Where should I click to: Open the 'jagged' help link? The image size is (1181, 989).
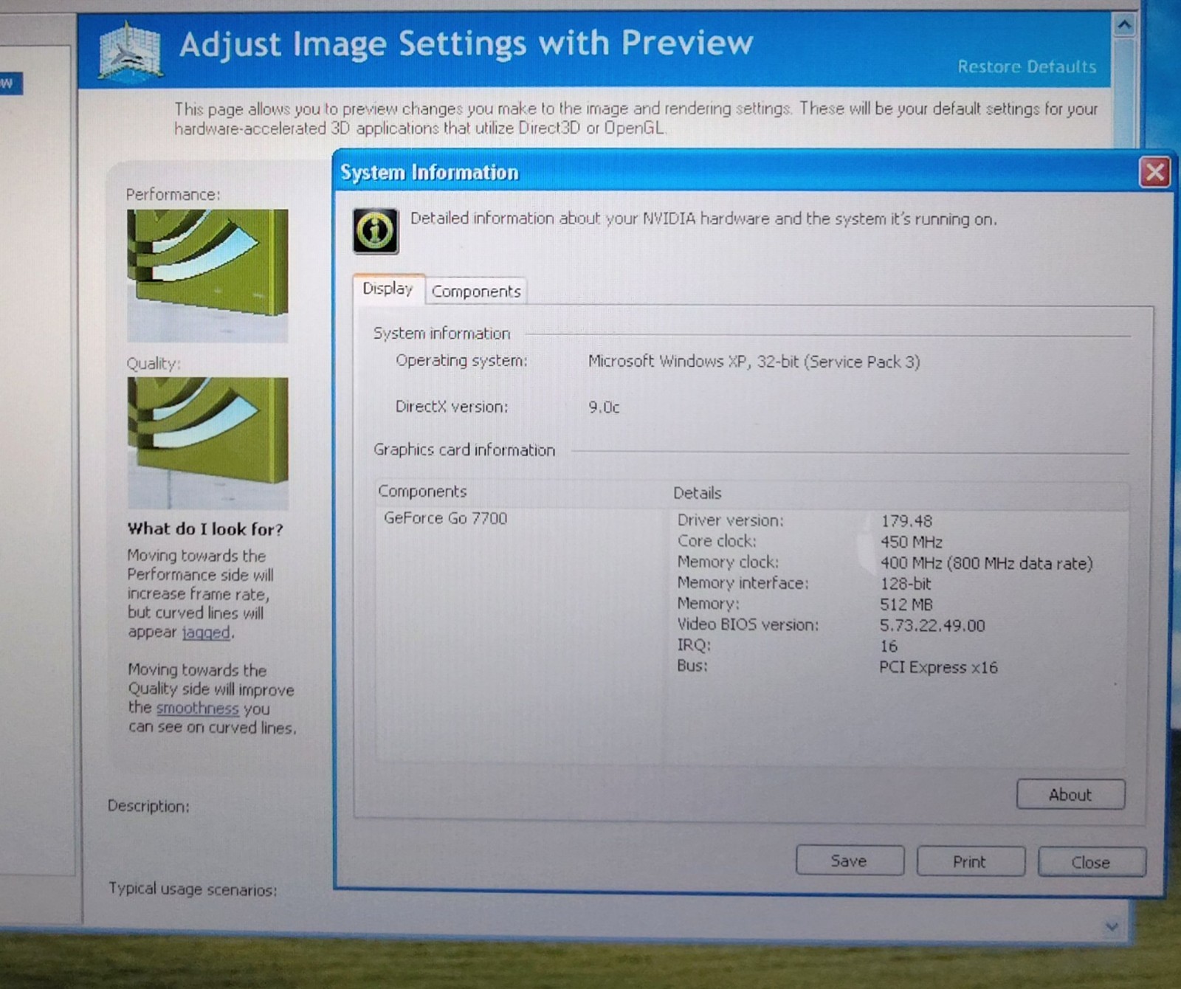click(207, 633)
